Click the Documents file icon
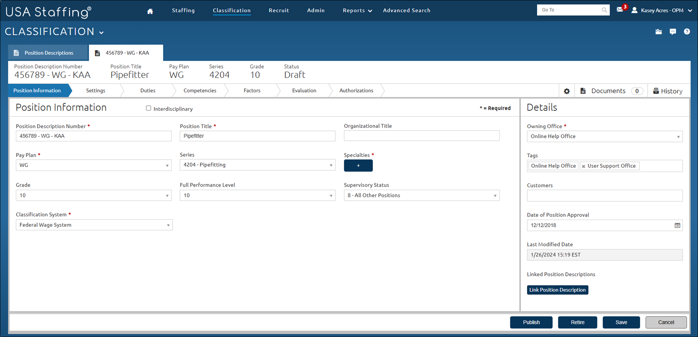Viewport: 698px width, 337px height. [583, 91]
